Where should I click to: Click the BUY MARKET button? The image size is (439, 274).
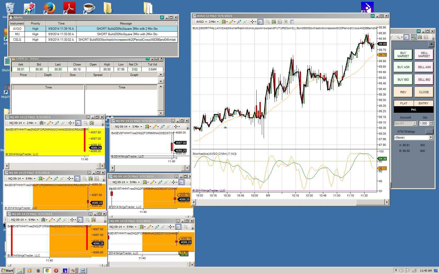[x=403, y=54]
